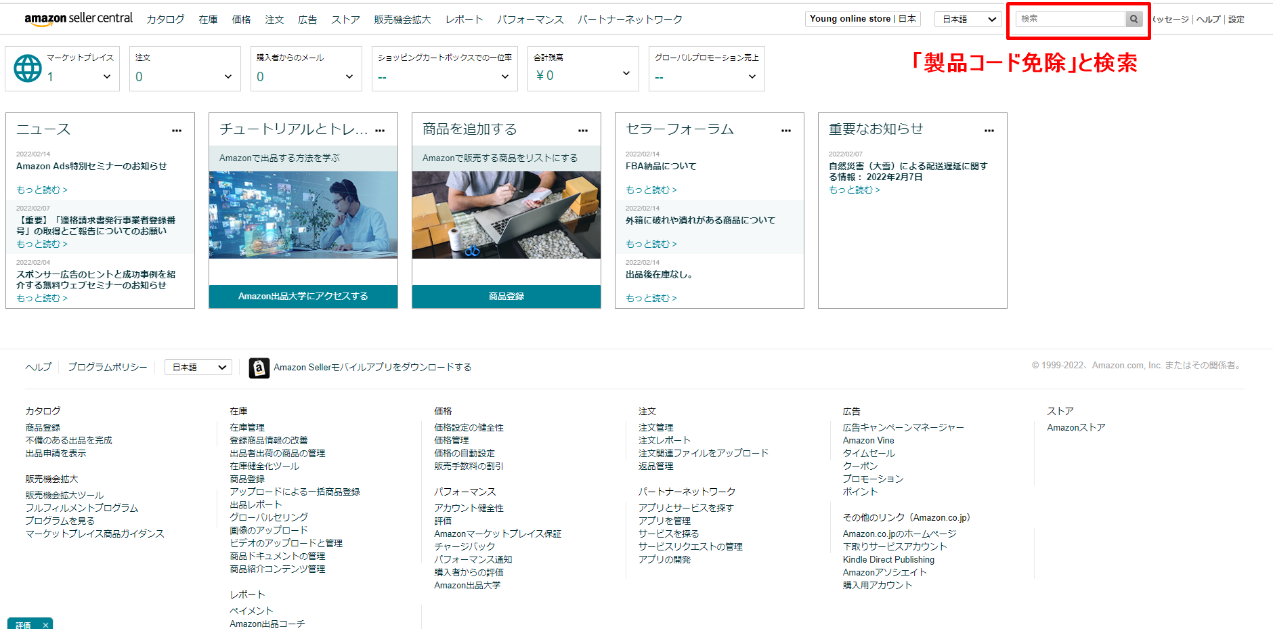This screenshot has height=629, width=1273.
Task: Open アップロードによる一括商品登録 footer link
Action: tap(295, 492)
